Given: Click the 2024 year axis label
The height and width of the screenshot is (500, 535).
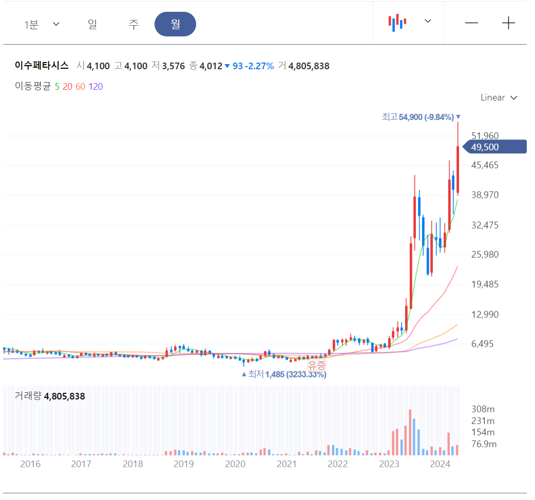Looking at the screenshot, I should [440, 464].
